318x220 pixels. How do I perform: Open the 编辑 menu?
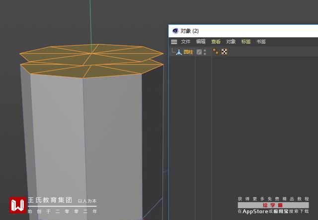tap(201, 42)
